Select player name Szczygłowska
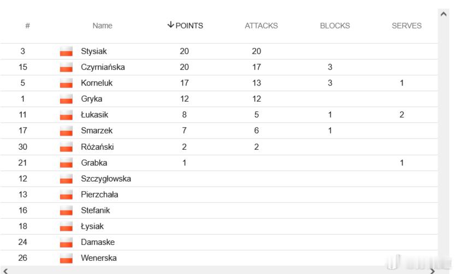The width and height of the screenshot is (456, 274). click(x=106, y=178)
